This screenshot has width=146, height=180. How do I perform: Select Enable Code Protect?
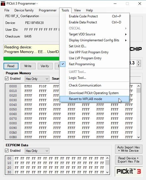tap(94, 16)
